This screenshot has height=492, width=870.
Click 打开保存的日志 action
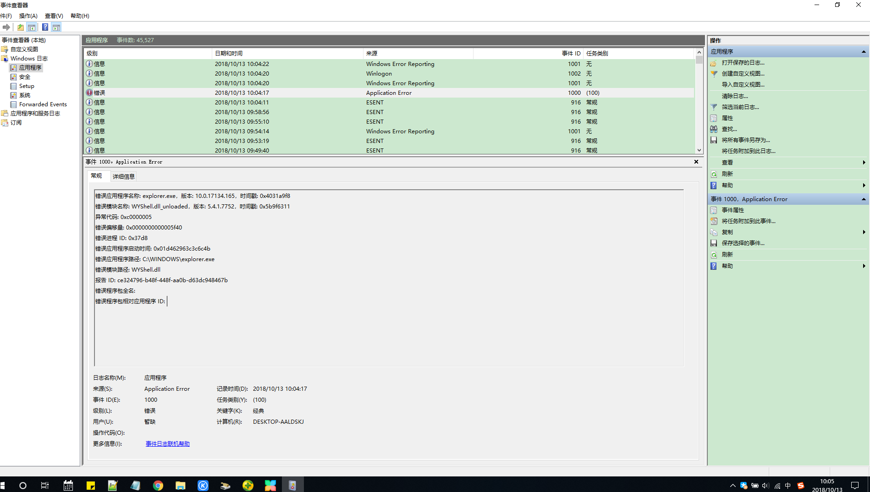[743, 63]
